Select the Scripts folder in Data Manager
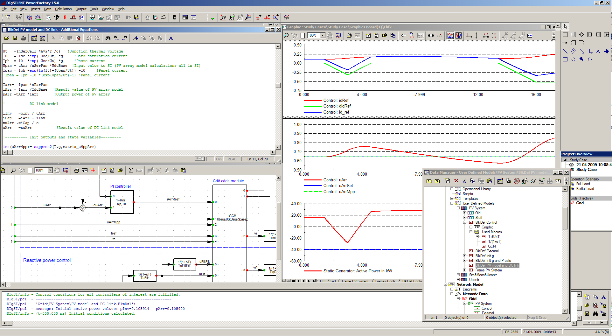The width and height of the screenshot is (612, 336). click(468, 194)
